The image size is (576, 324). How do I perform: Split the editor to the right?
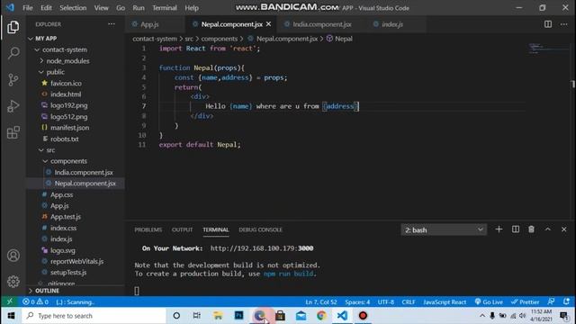click(x=548, y=24)
